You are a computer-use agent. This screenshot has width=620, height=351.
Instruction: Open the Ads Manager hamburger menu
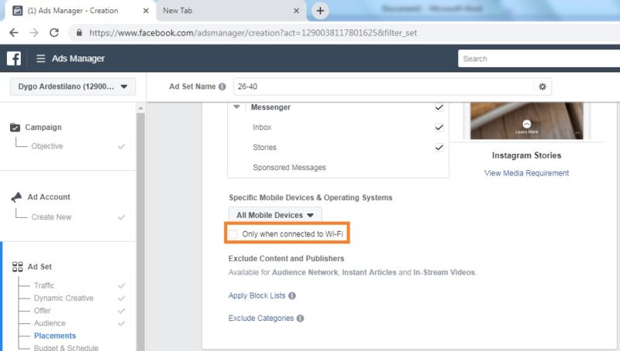[40, 58]
